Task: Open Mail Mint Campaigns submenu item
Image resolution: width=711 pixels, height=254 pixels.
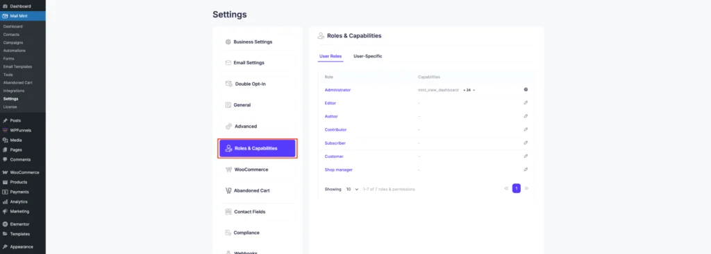Action: coord(13,42)
